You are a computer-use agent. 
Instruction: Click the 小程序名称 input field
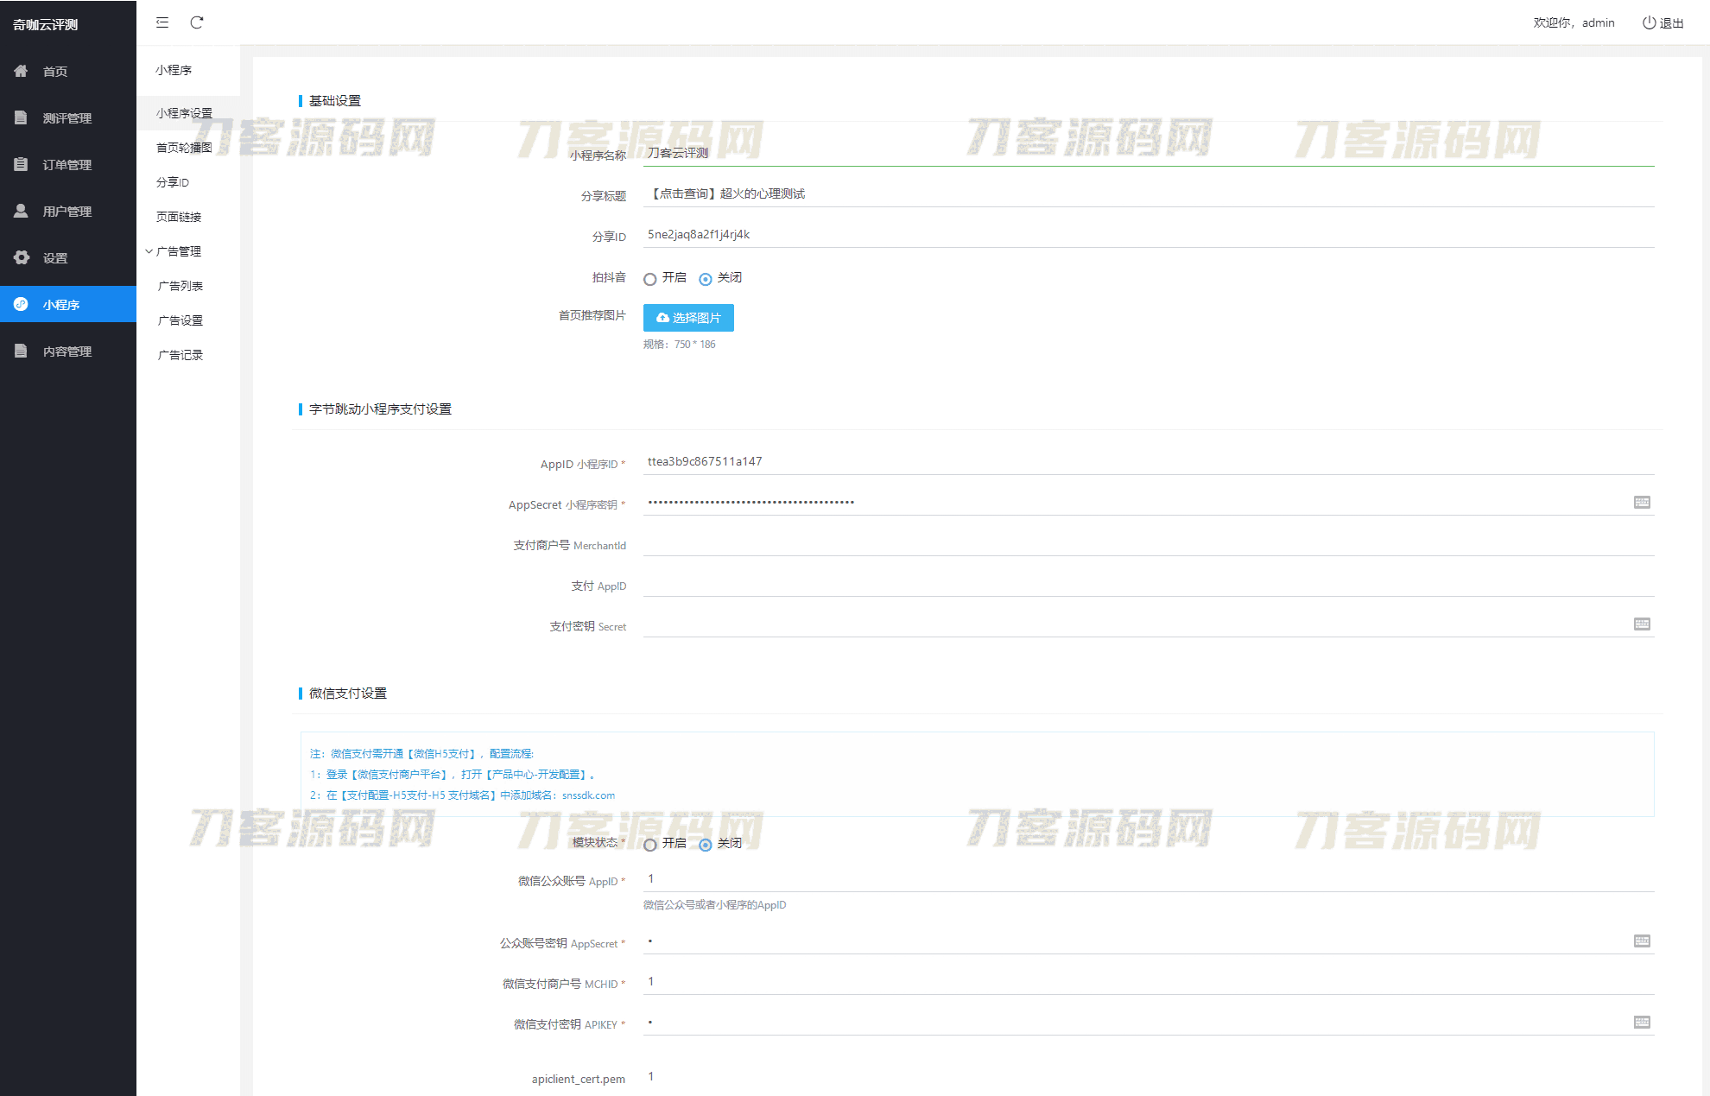[x=1148, y=153]
